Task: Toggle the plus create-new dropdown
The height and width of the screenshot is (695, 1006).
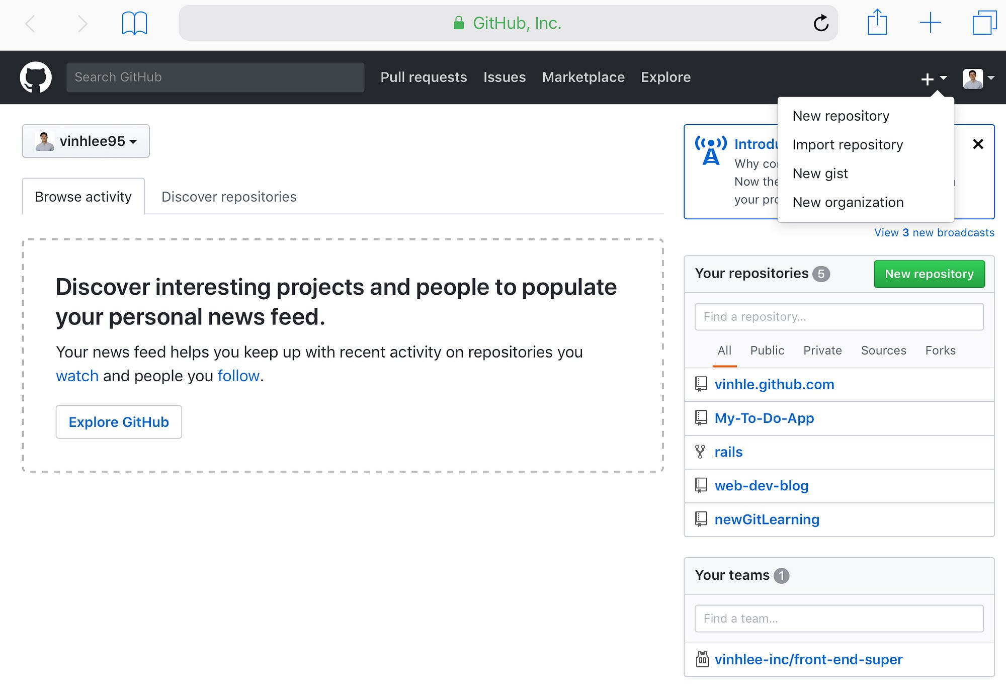Action: point(934,78)
